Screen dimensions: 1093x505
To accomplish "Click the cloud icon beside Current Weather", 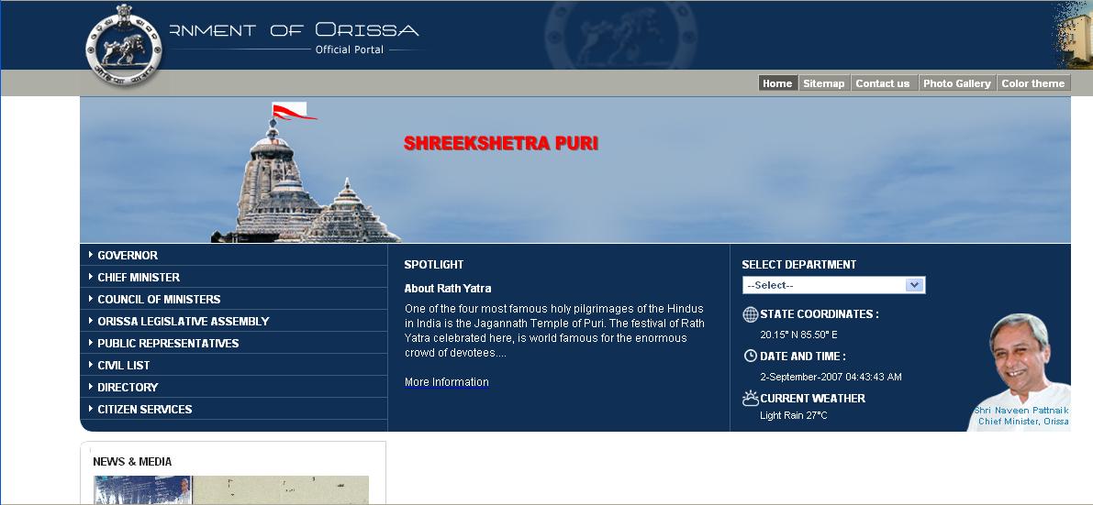I will [750, 399].
